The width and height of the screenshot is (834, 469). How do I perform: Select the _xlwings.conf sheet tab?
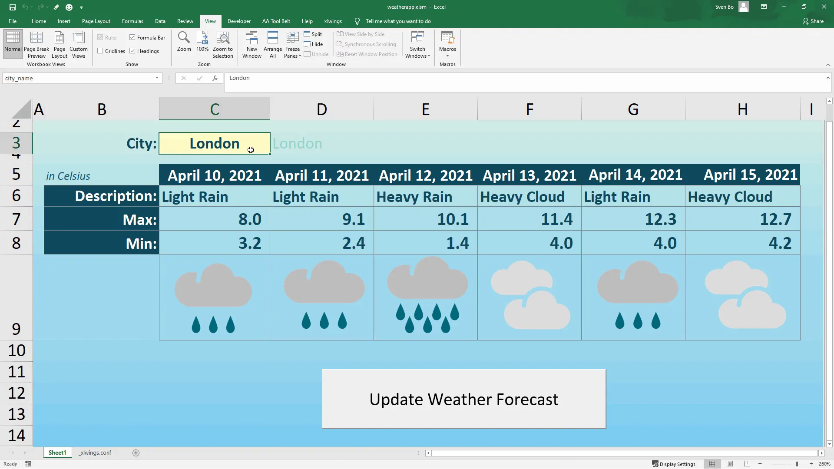(x=95, y=452)
